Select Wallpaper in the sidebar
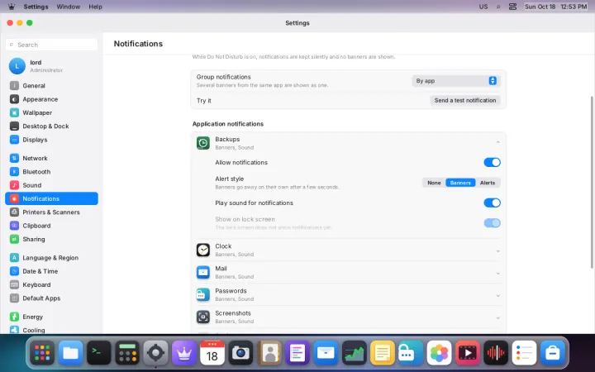The height and width of the screenshot is (372, 595). (51, 112)
